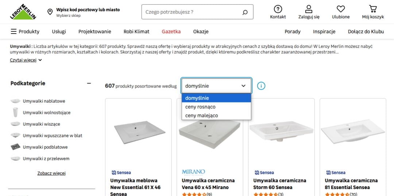
Task: Click the Leroy Merlin logo
Action: tap(23, 12)
